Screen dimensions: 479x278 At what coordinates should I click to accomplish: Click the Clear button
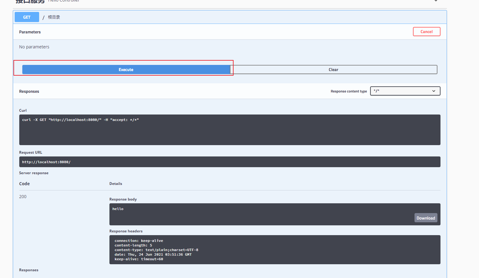click(x=333, y=69)
